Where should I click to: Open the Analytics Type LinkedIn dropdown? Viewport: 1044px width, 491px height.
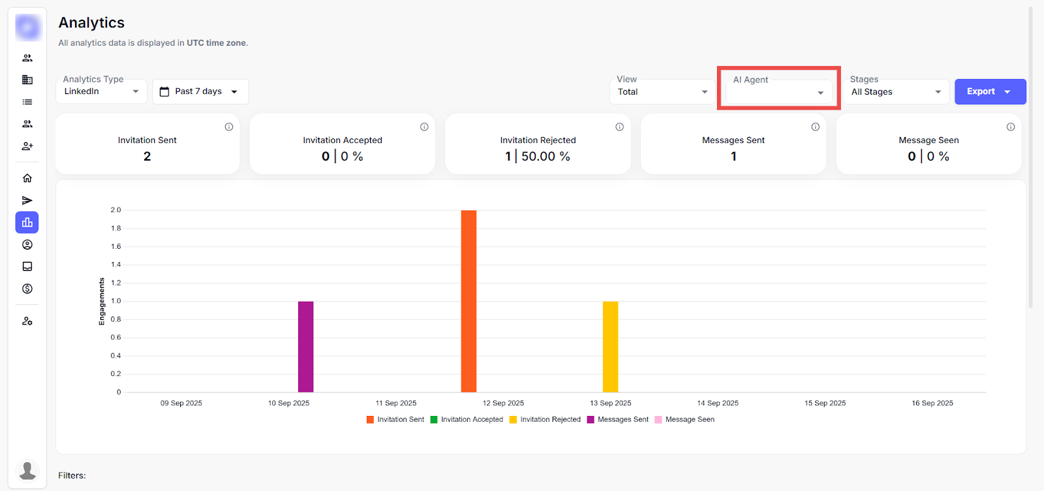101,91
